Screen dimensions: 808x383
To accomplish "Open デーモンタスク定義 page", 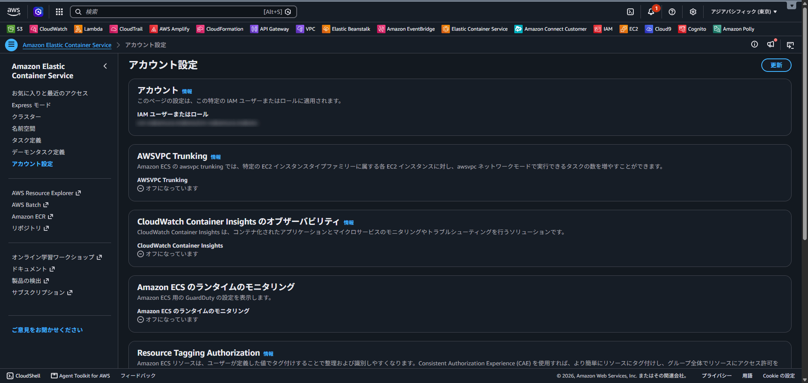I will (x=38, y=152).
